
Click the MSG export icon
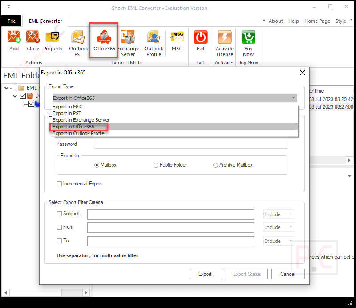177,37
